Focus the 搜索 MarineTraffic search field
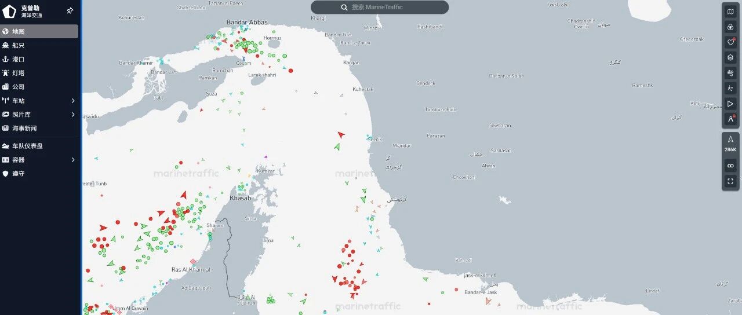The image size is (742, 315). [x=380, y=8]
